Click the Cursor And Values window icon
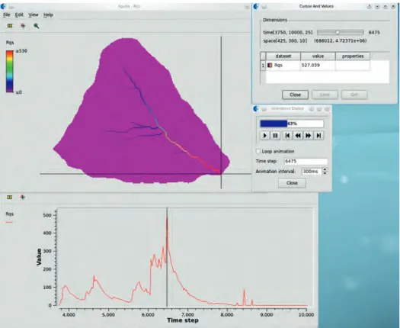 [x=256, y=6]
